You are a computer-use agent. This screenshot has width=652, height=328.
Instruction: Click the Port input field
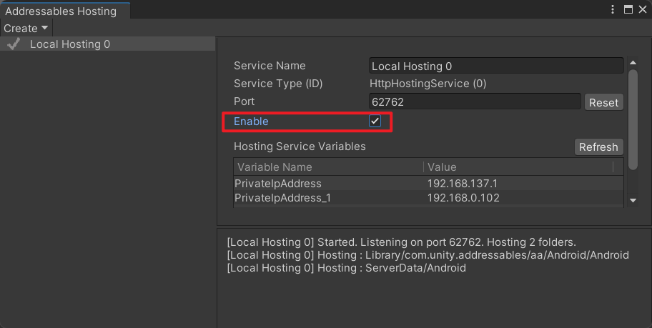475,102
